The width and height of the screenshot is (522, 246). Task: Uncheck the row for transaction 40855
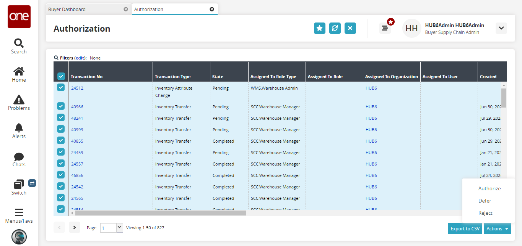(x=61, y=141)
